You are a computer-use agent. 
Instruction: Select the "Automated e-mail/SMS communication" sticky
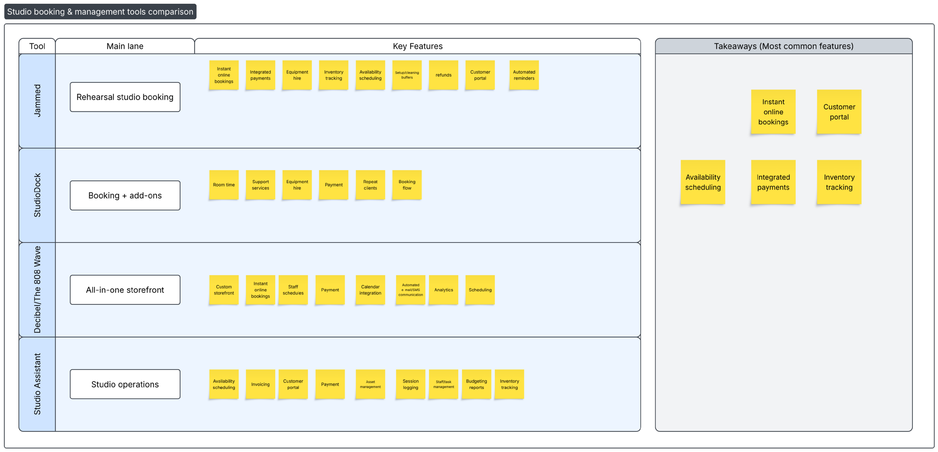(410, 290)
